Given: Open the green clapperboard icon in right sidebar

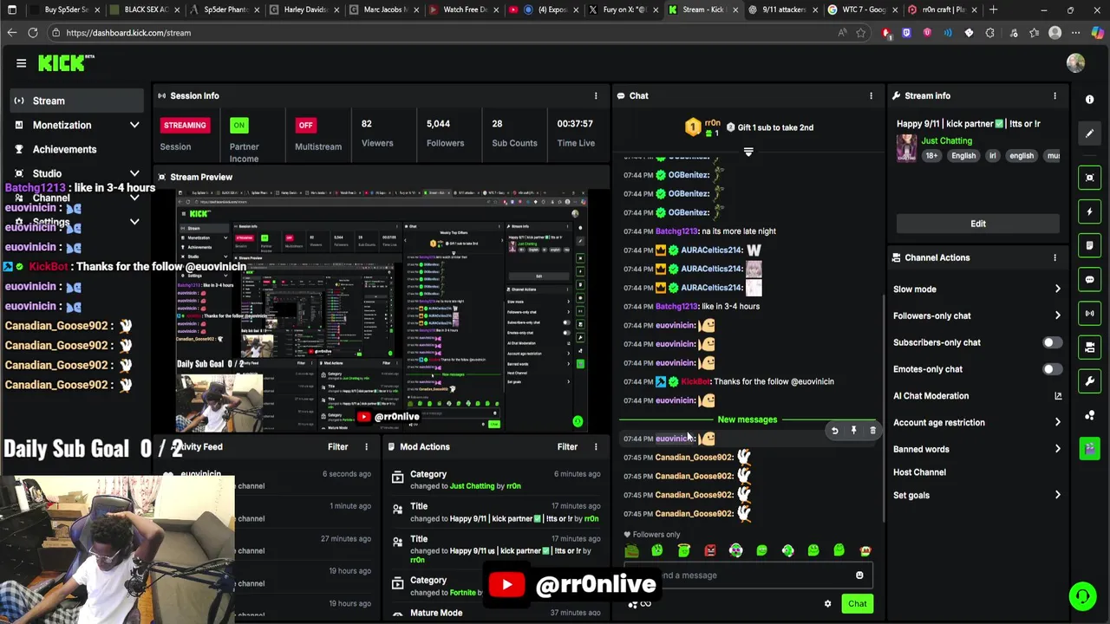Looking at the screenshot, I should coord(1090,449).
